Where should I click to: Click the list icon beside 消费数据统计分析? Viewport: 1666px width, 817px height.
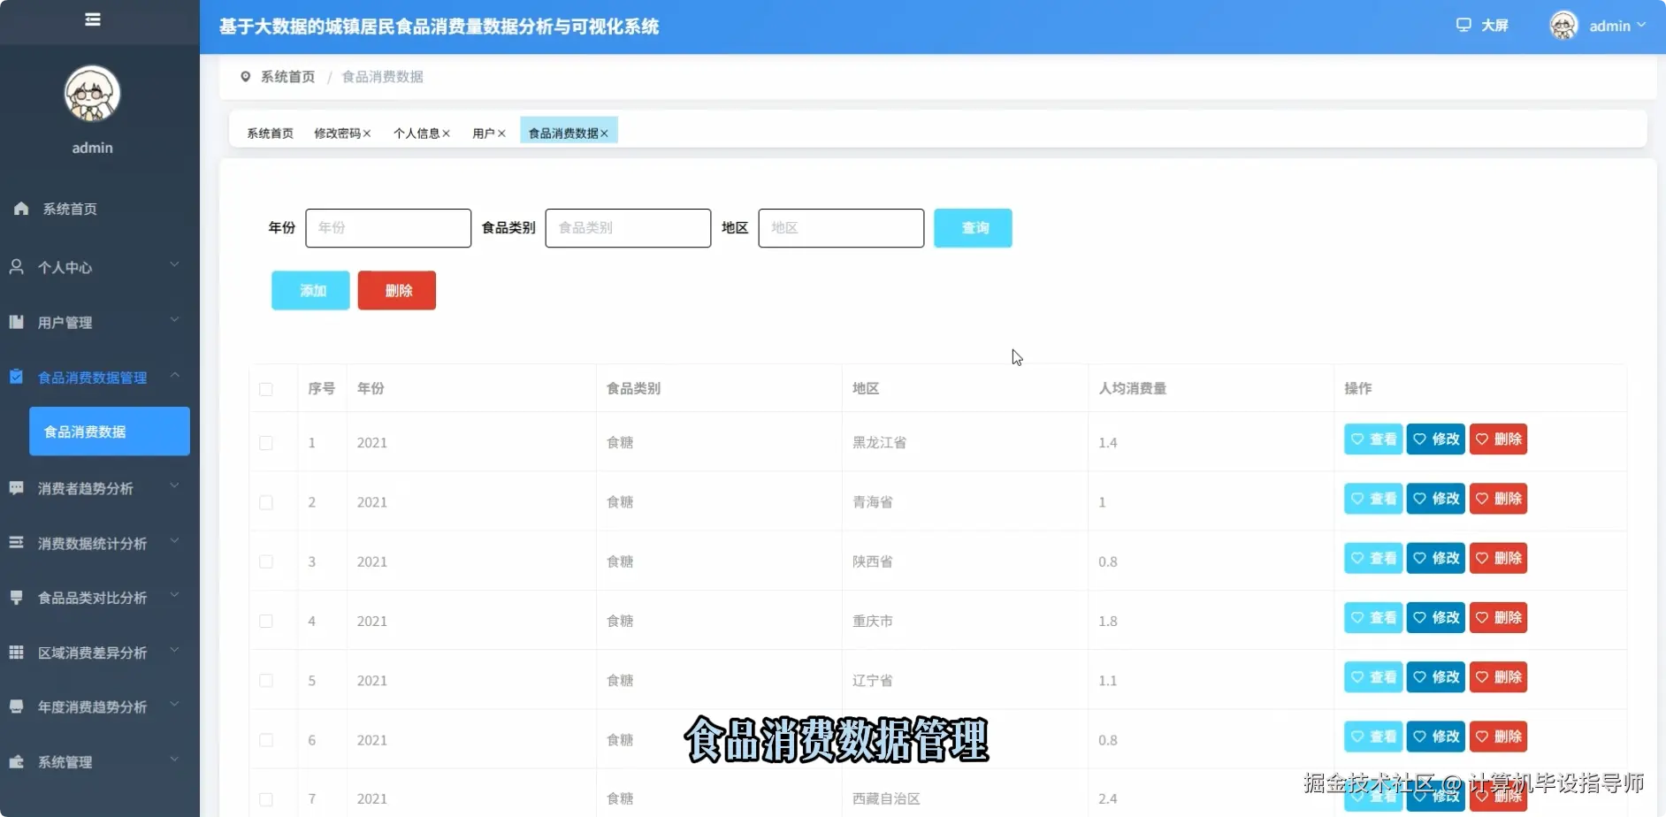16,543
